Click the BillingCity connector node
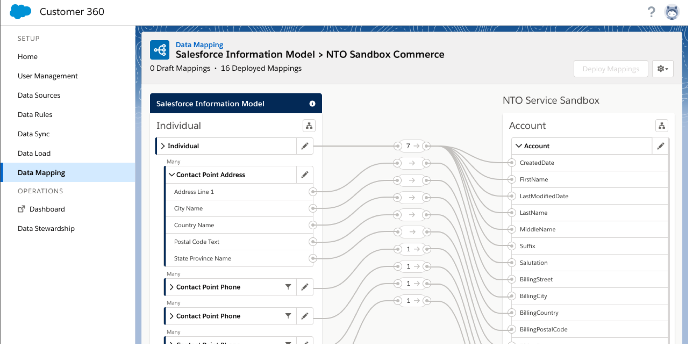The height and width of the screenshot is (344, 688). coord(512,296)
